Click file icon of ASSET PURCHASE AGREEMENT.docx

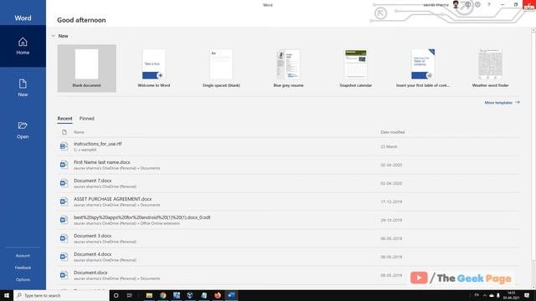coord(64,202)
